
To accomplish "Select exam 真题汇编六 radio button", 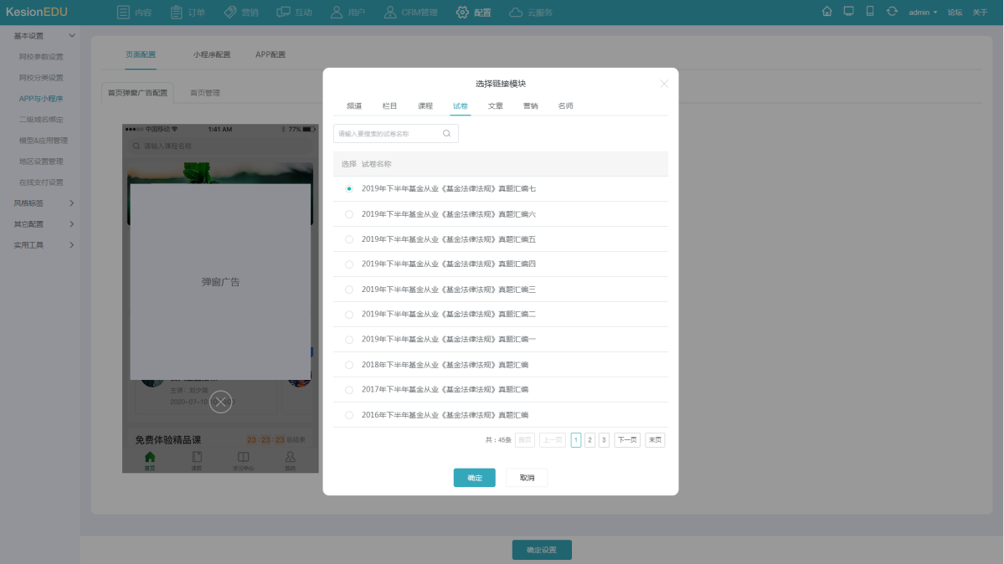I will tap(349, 214).
